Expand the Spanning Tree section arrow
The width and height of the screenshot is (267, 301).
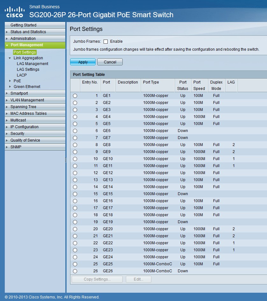[7, 107]
